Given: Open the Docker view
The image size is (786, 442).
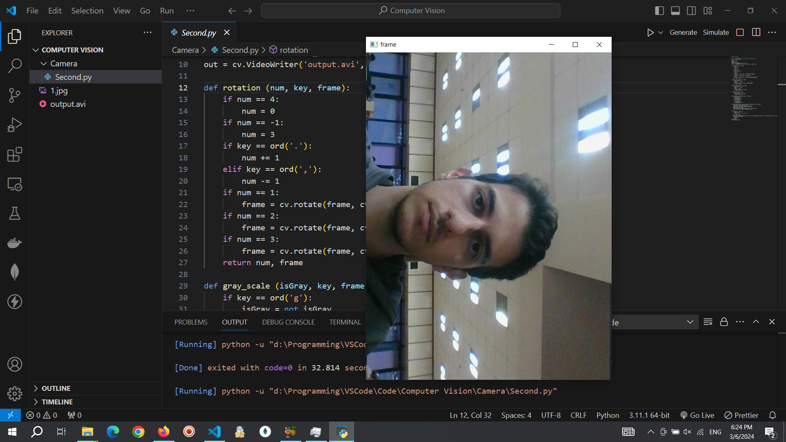Looking at the screenshot, I should pyautogui.click(x=15, y=243).
